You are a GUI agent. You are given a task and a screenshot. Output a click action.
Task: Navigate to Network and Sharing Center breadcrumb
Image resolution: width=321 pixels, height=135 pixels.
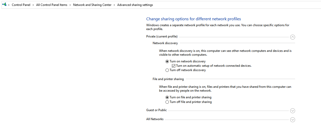click(92, 5)
